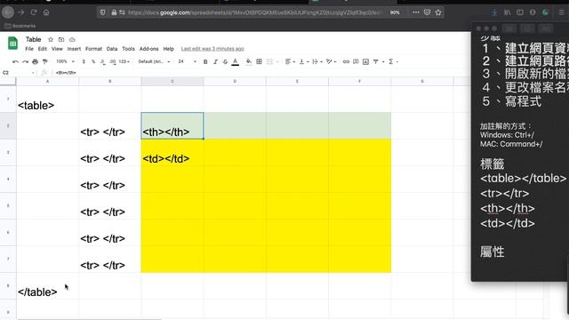The height and width of the screenshot is (320, 569).
Task: Format as percent with the % icon
Action: coord(93,61)
